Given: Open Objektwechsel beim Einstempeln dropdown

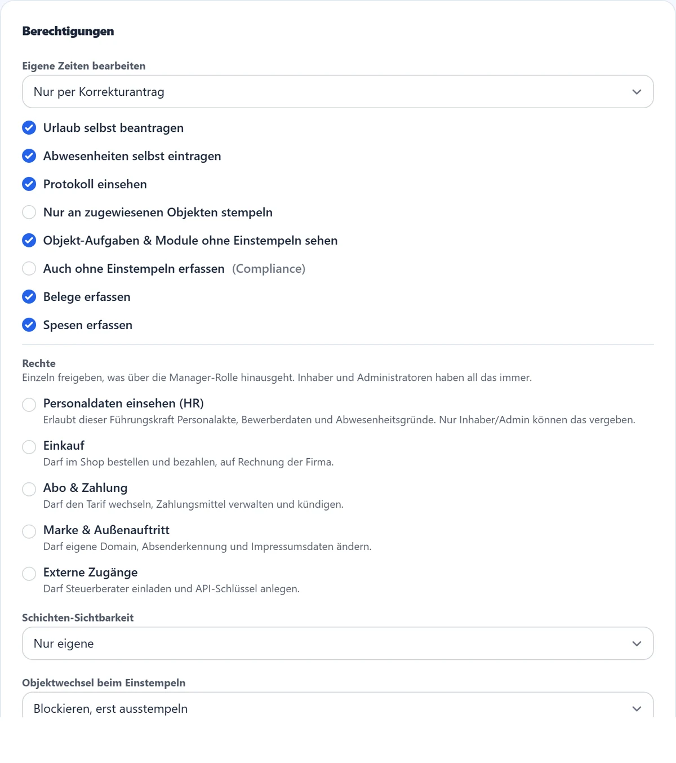Looking at the screenshot, I should point(338,705).
